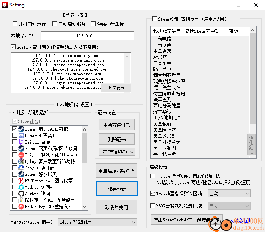Enable 自动启动服务 checkbox
The height and width of the screenshot is (232, 265).
point(55,24)
